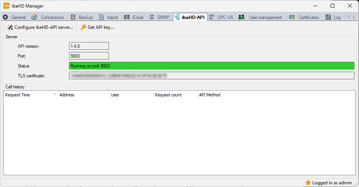Switch to the OPC UA tab
Viewport: 359px width, 187px height.
click(x=221, y=17)
